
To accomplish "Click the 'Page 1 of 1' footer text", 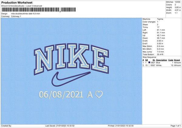I will click(x=176, y=126).
